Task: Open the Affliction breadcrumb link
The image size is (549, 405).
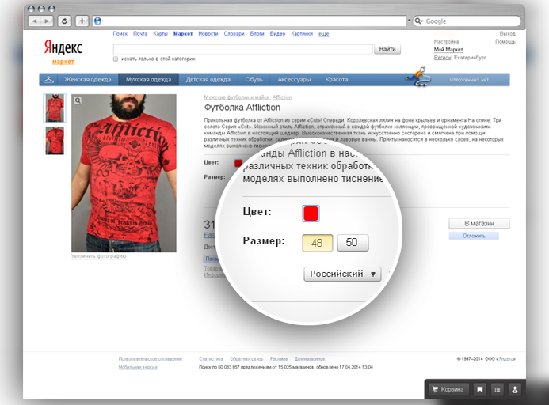Action: (282, 97)
